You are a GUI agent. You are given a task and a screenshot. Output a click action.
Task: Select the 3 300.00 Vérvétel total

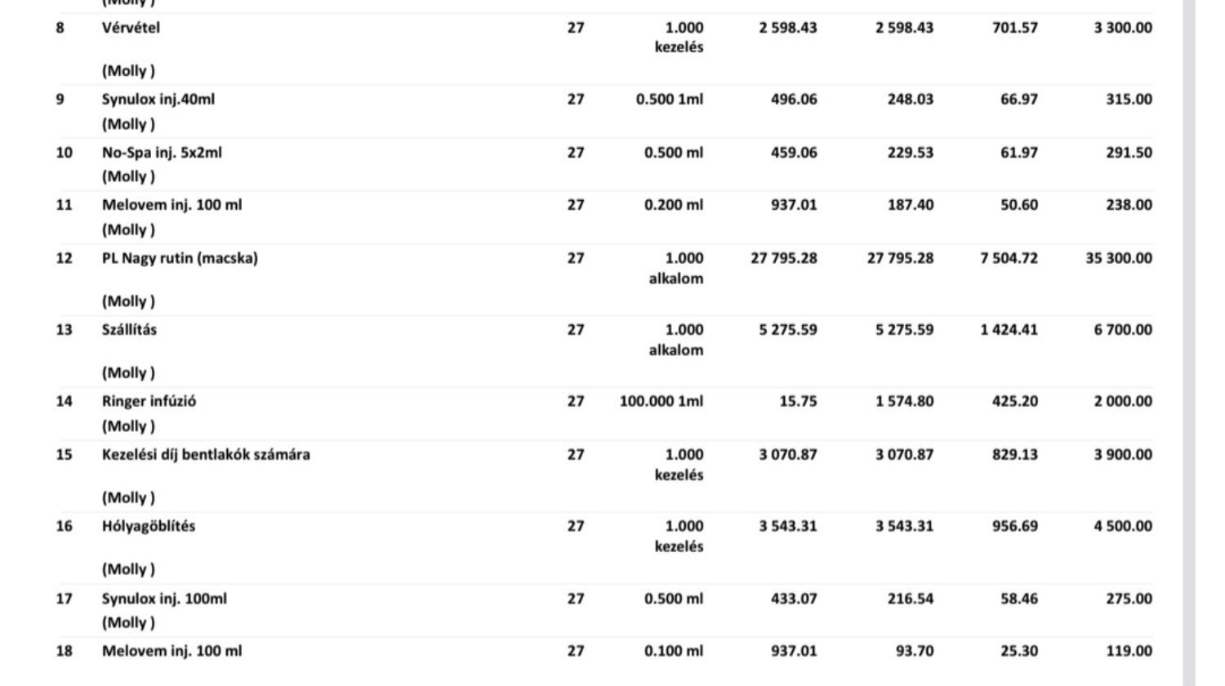pyautogui.click(x=1123, y=28)
